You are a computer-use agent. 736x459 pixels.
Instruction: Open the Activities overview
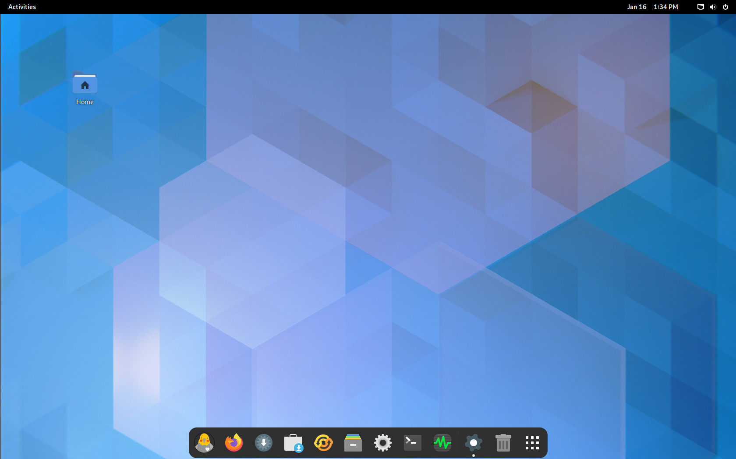click(x=22, y=7)
